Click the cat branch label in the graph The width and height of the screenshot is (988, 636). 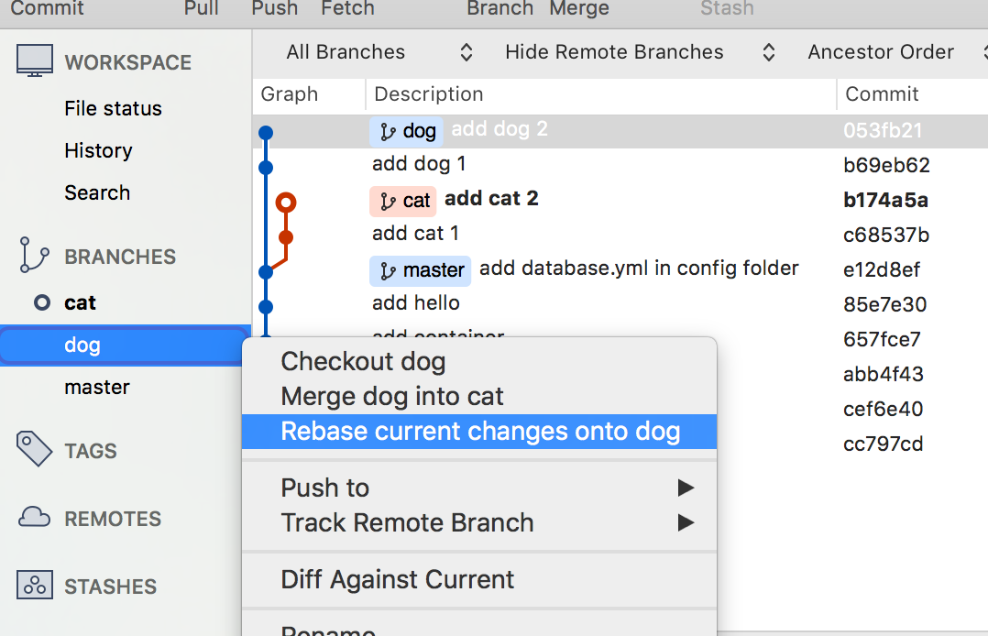coord(402,199)
